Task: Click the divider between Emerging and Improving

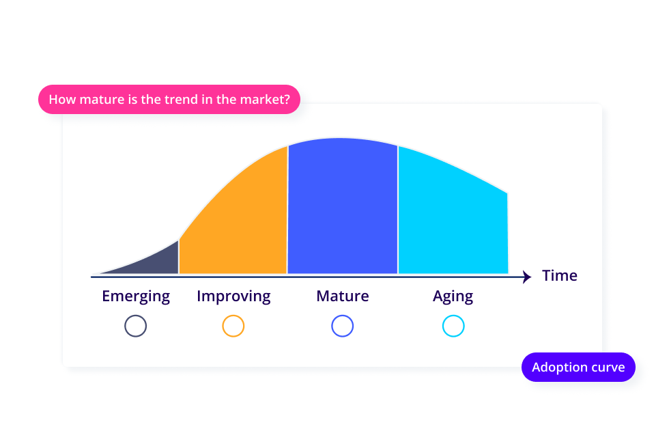Action: (179, 257)
